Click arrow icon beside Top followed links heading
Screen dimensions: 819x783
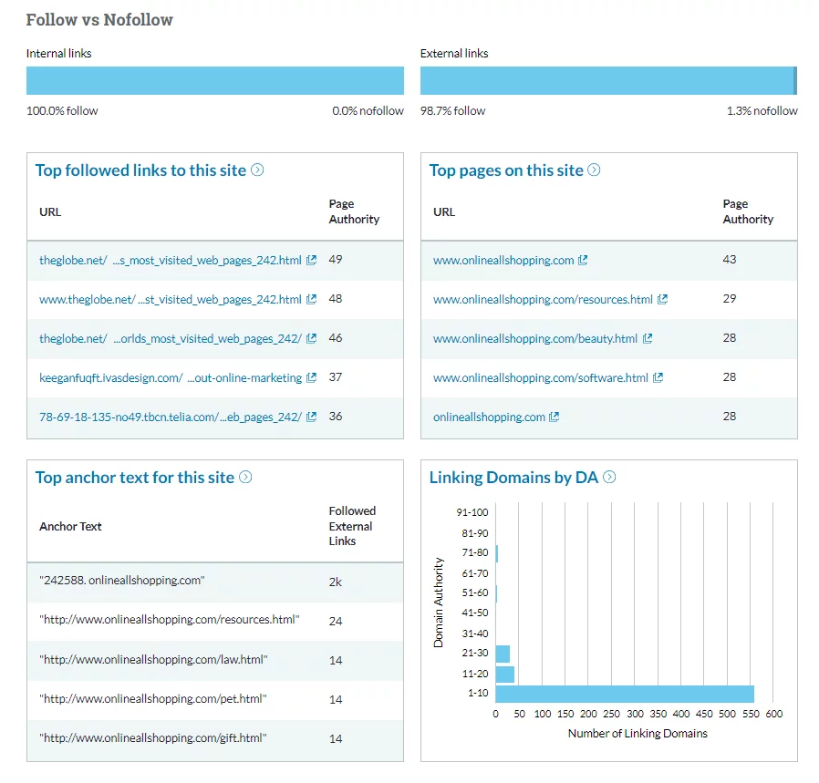coord(257,170)
